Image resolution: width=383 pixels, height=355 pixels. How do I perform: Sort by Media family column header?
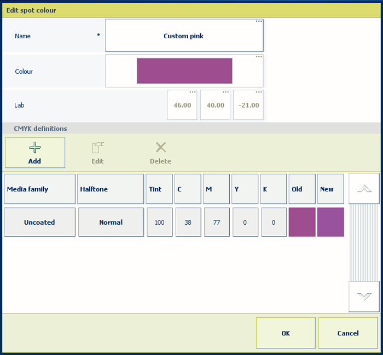pyautogui.click(x=39, y=189)
